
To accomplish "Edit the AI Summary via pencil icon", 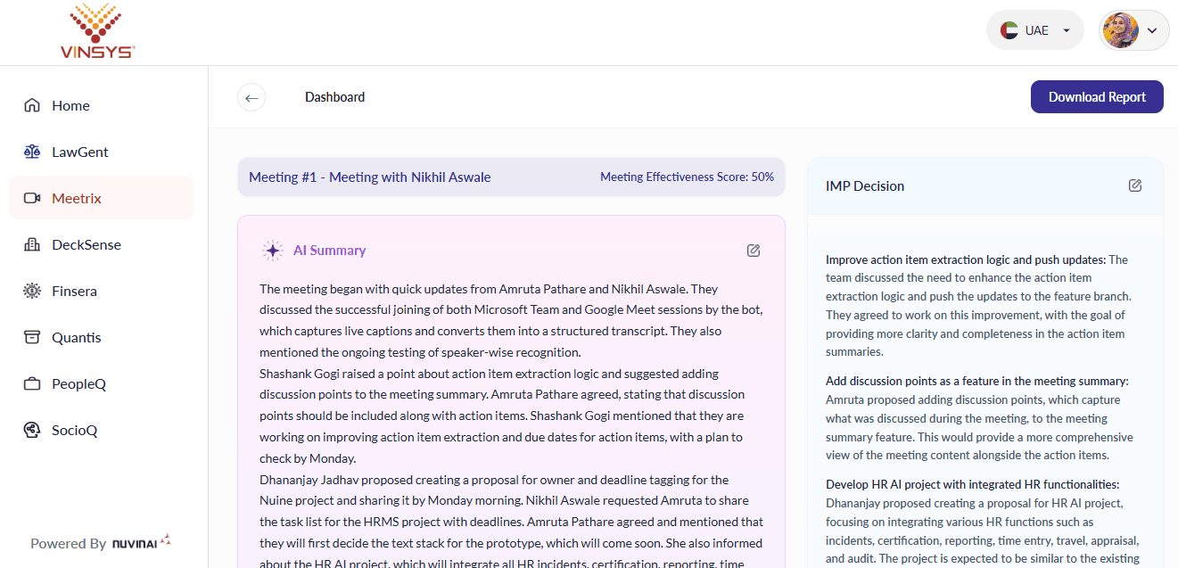I will coord(754,251).
